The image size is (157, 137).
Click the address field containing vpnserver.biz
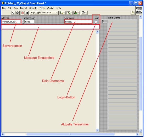pos(11,22)
